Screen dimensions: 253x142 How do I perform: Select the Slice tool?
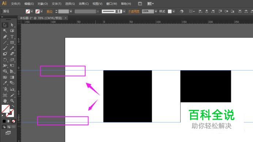tap(12, 95)
